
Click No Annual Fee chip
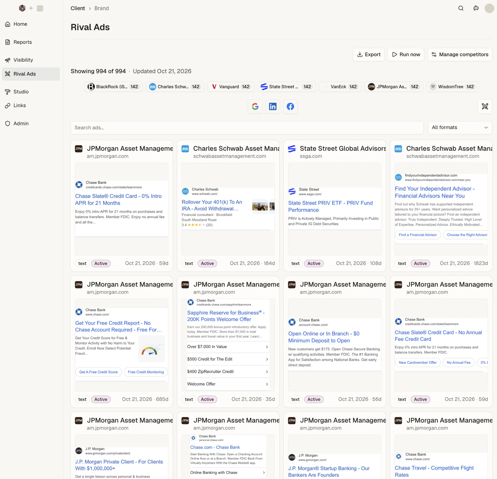458,363
